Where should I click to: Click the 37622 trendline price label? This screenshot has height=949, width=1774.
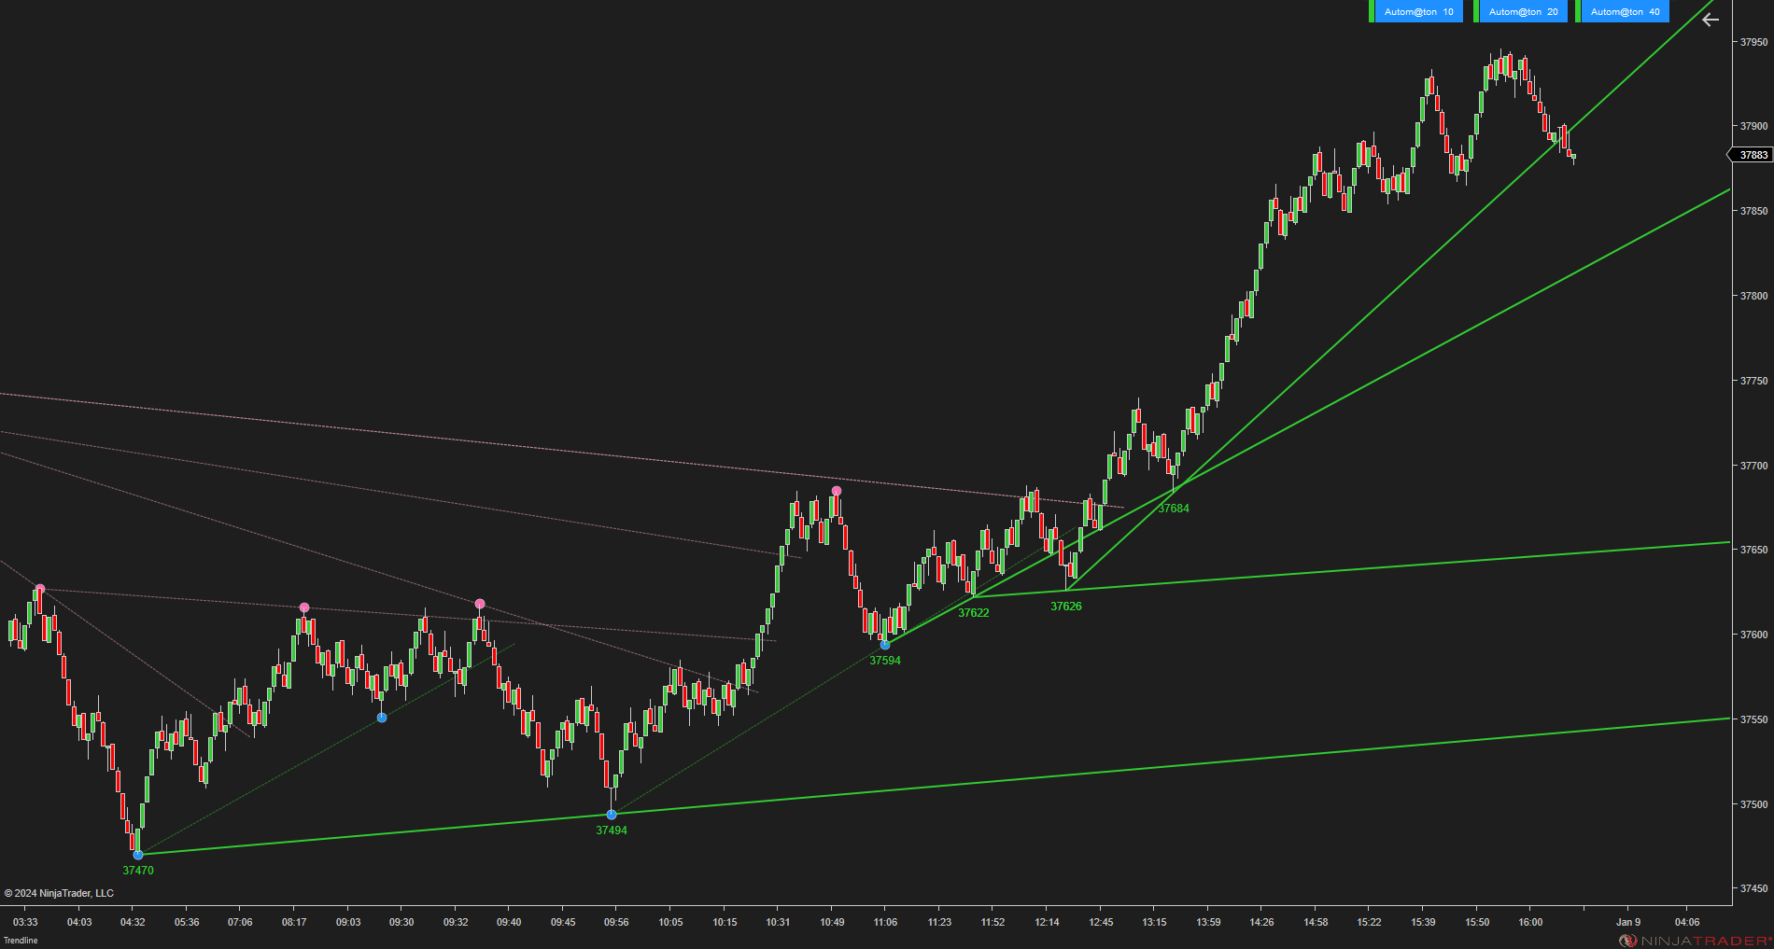(x=974, y=613)
